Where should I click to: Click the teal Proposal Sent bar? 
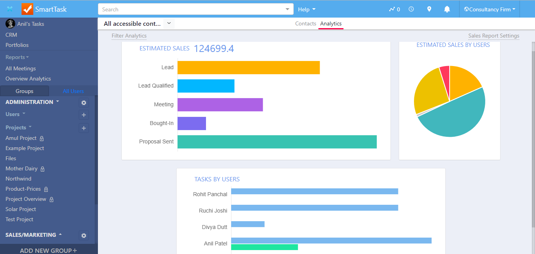click(x=277, y=142)
